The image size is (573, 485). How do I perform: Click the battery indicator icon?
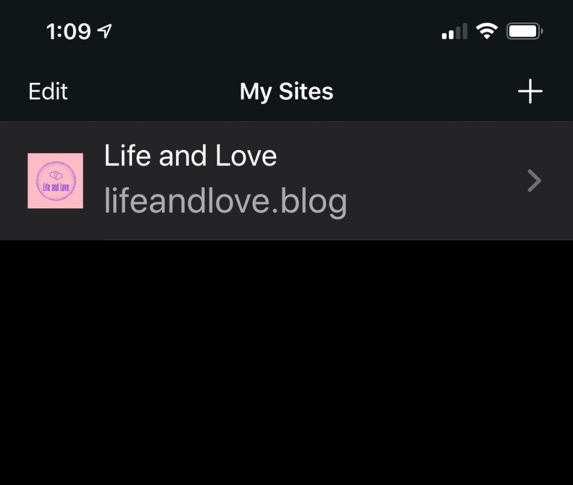[524, 31]
